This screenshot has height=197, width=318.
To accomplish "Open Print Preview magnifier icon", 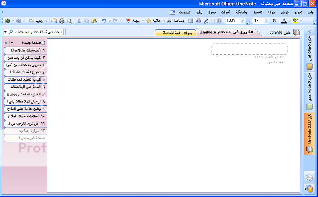I will point(69,21).
